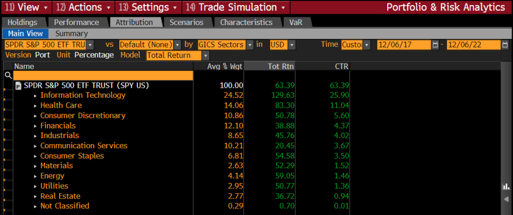Open the Settings menu
Image resolution: width=513 pixels, height=215 pixels.
[x=149, y=7]
